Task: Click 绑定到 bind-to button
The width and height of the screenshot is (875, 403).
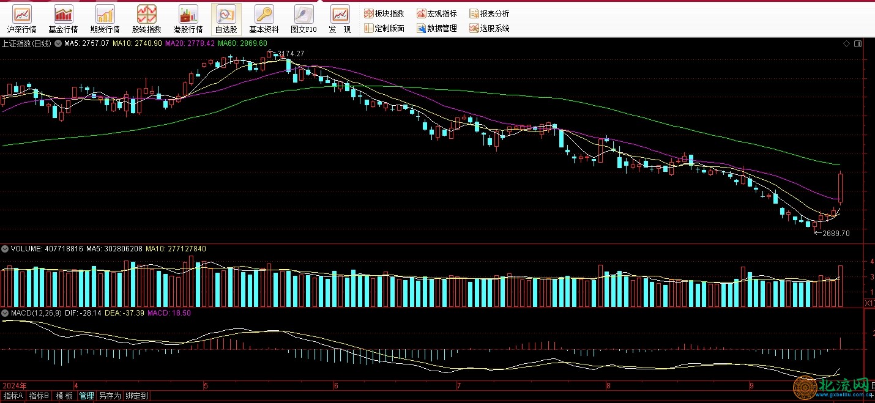Action: [137, 396]
